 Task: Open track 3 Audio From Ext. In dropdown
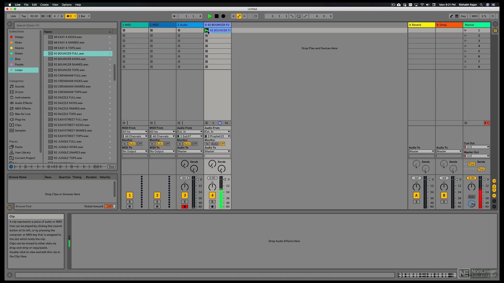click(190, 132)
